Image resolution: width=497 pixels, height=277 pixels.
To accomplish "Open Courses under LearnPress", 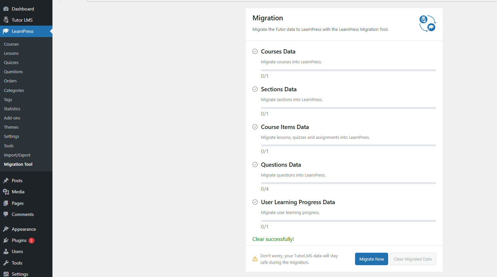I will coord(11,44).
